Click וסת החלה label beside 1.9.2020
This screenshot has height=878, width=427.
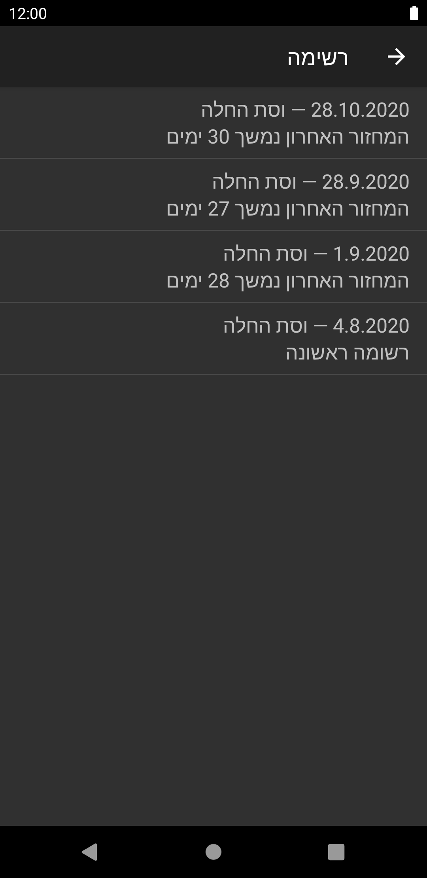265,254
